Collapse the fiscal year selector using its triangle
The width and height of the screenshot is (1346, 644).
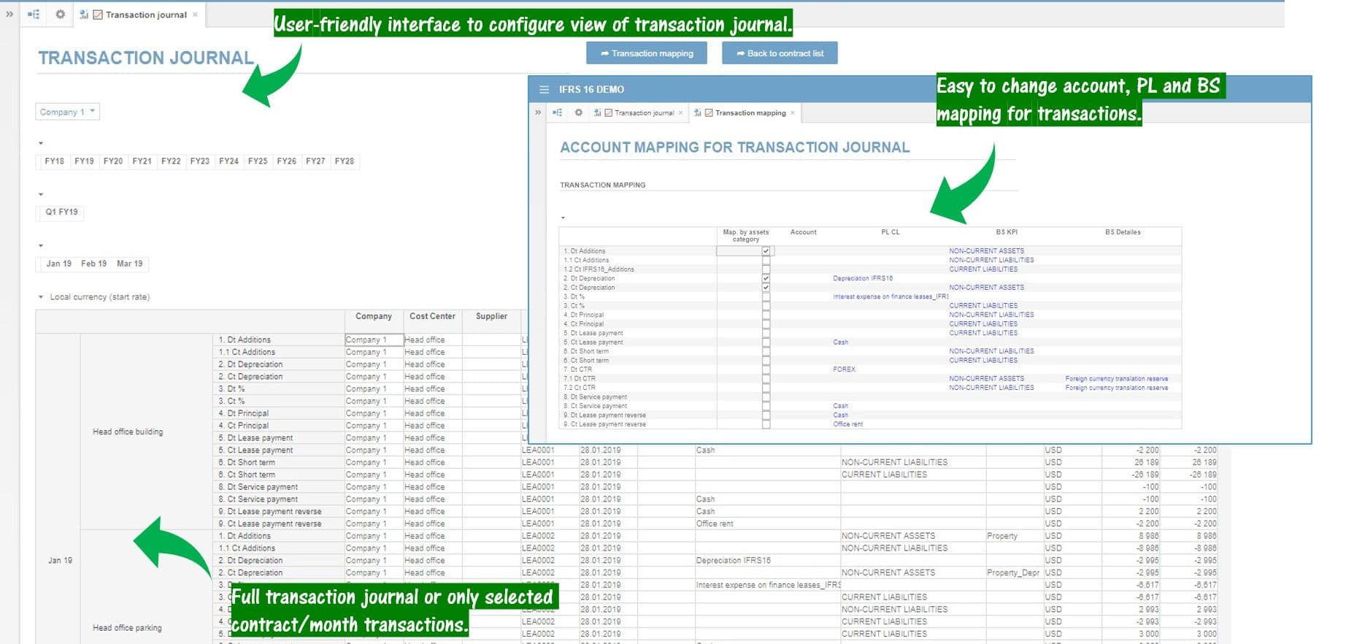[41, 143]
